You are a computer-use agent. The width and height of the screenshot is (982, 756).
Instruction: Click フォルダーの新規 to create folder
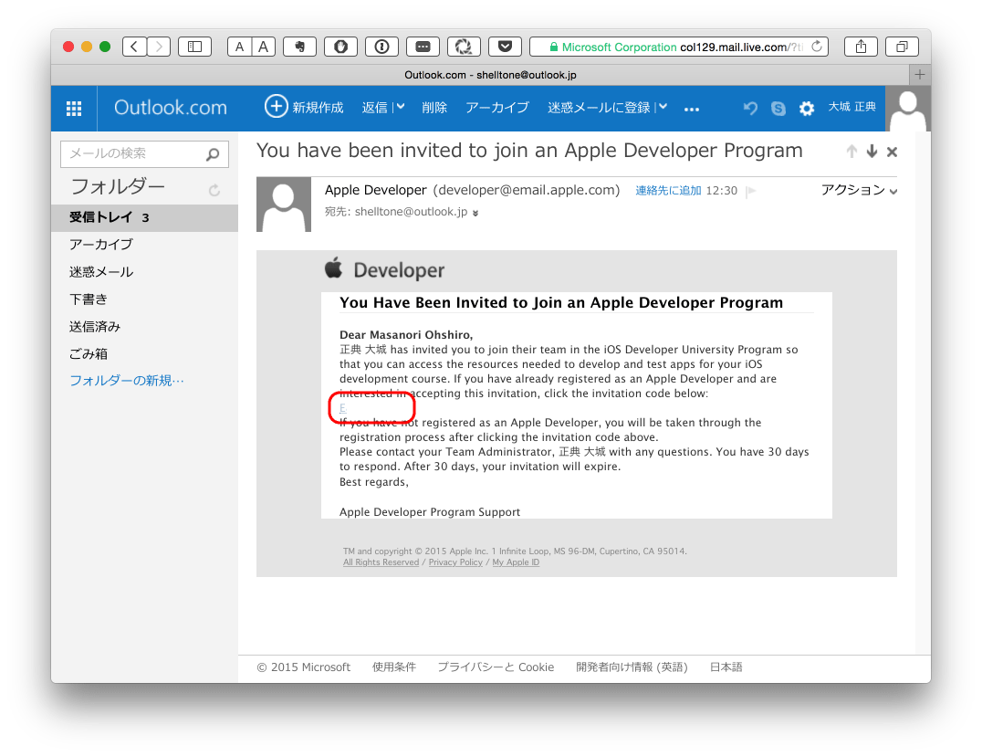[127, 381]
